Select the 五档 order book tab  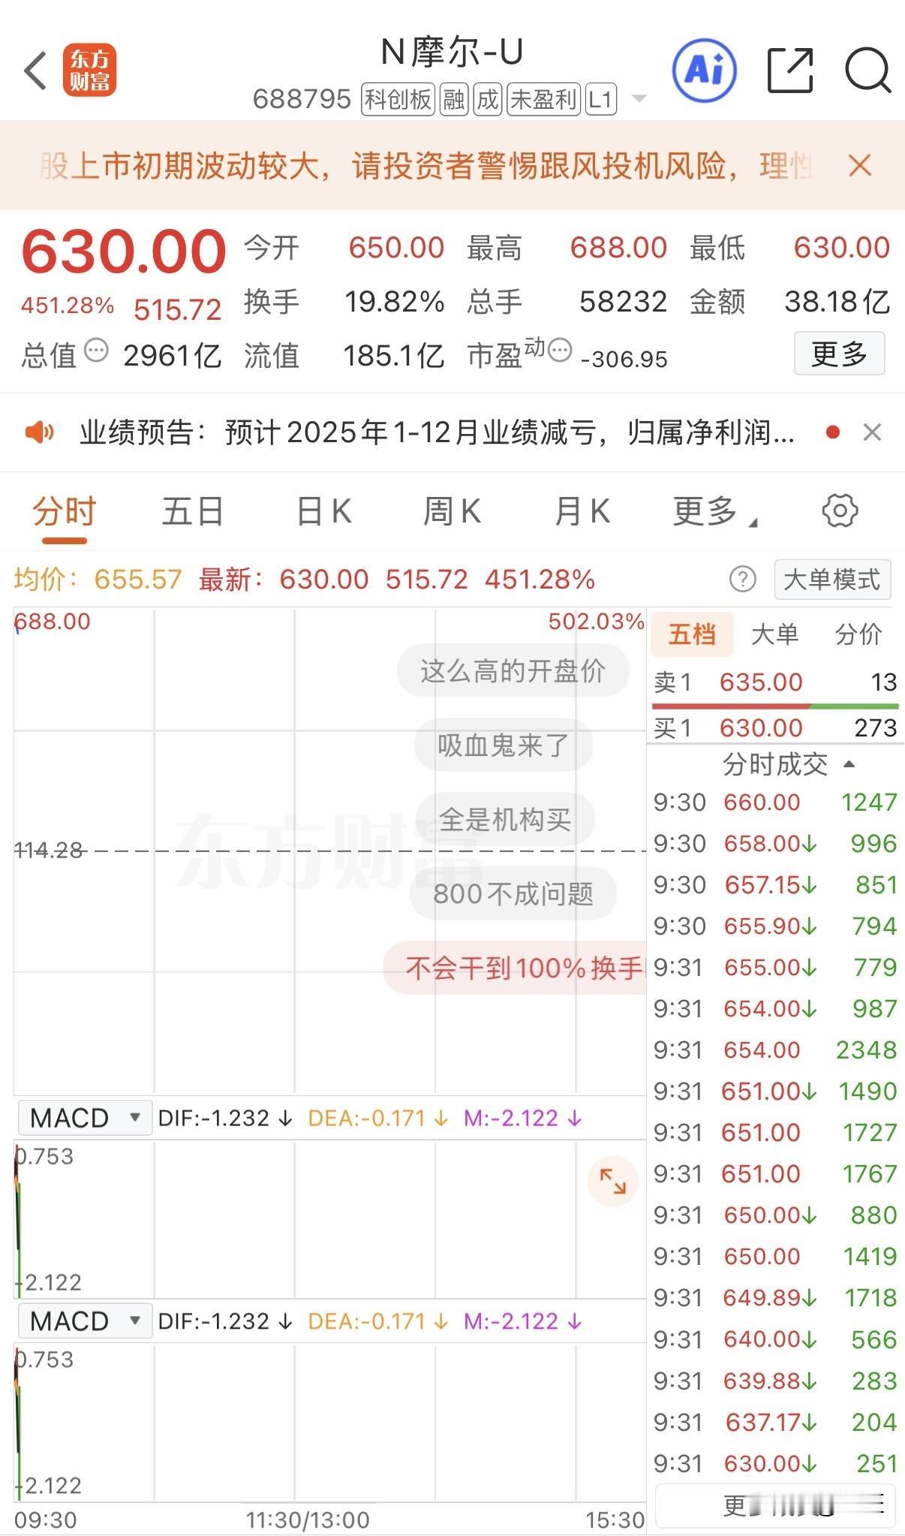point(691,634)
